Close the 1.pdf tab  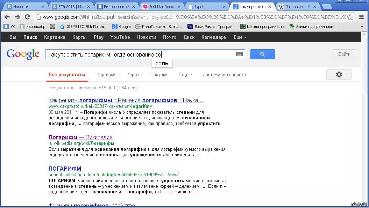click(x=224, y=7)
